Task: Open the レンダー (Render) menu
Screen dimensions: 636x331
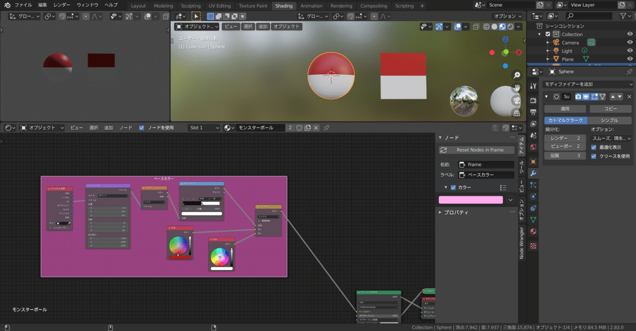Action: click(61, 5)
